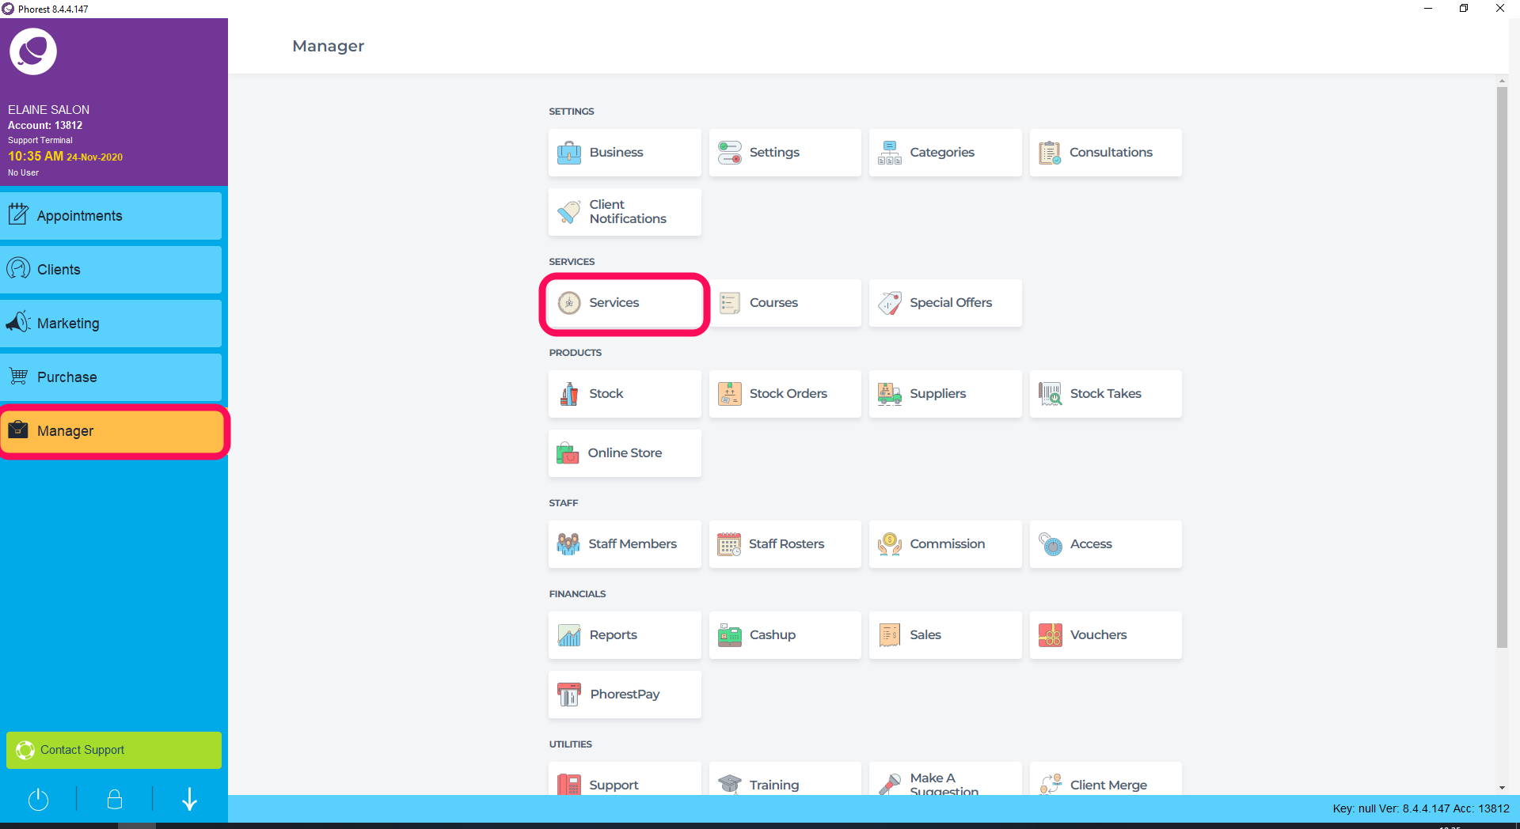Open the Commission tile
1520x829 pixels.
pos(945,544)
